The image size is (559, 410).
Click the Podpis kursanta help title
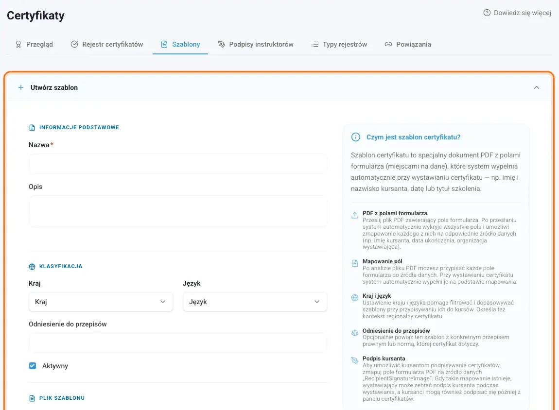(x=384, y=359)
